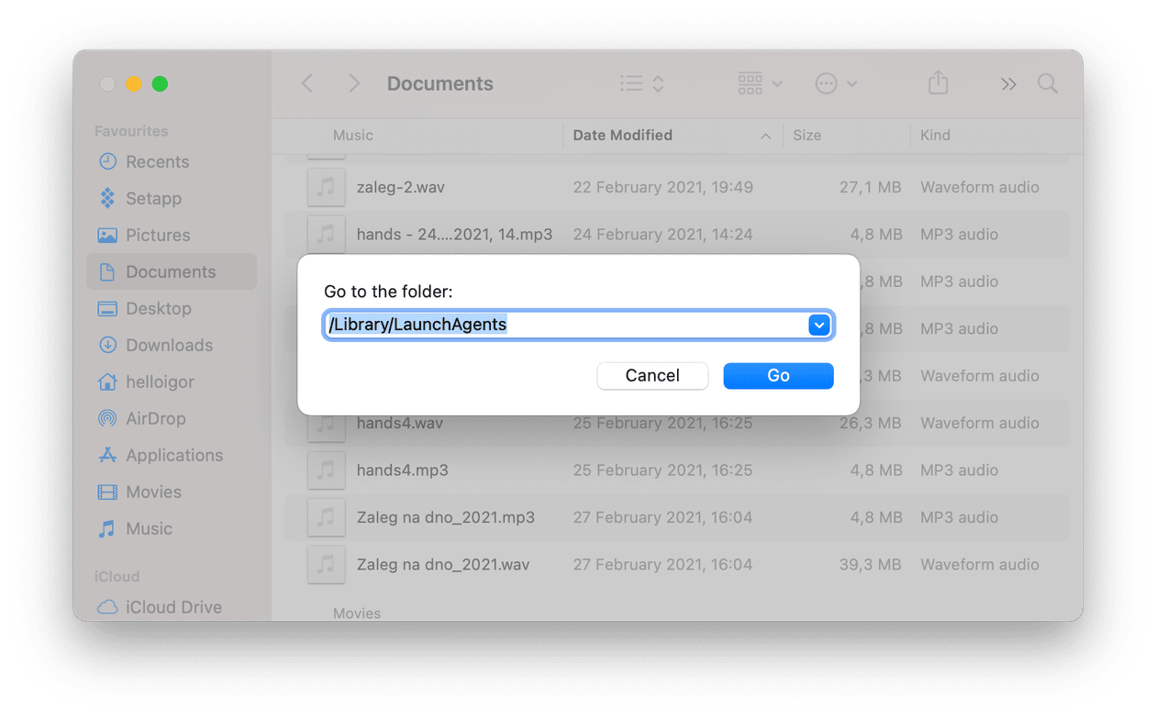Open Applications in the sidebar
The width and height of the screenshot is (1156, 718).
tap(172, 455)
